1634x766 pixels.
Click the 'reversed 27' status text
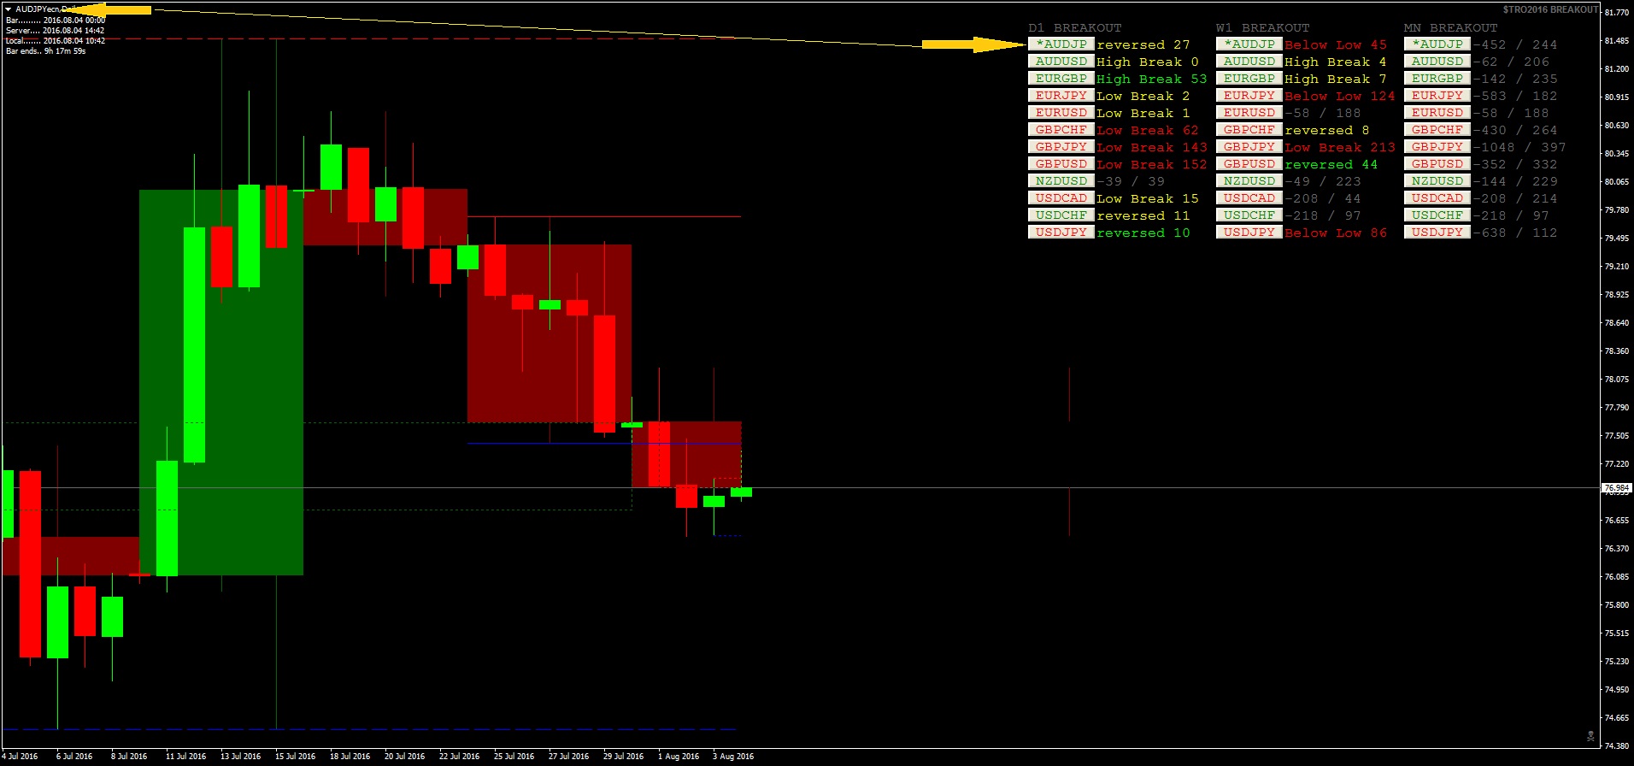coord(1143,45)
